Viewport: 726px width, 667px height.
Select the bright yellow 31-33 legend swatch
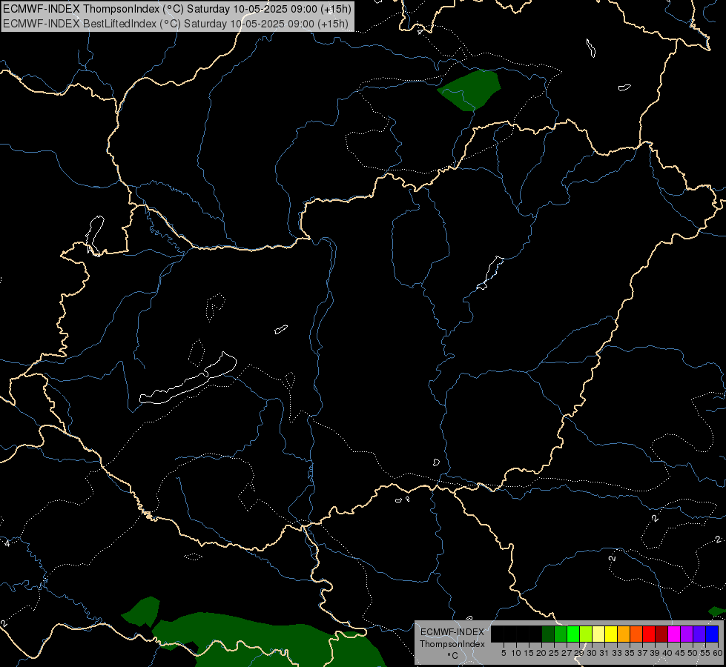pyautogui.click(x=611, y=634)
